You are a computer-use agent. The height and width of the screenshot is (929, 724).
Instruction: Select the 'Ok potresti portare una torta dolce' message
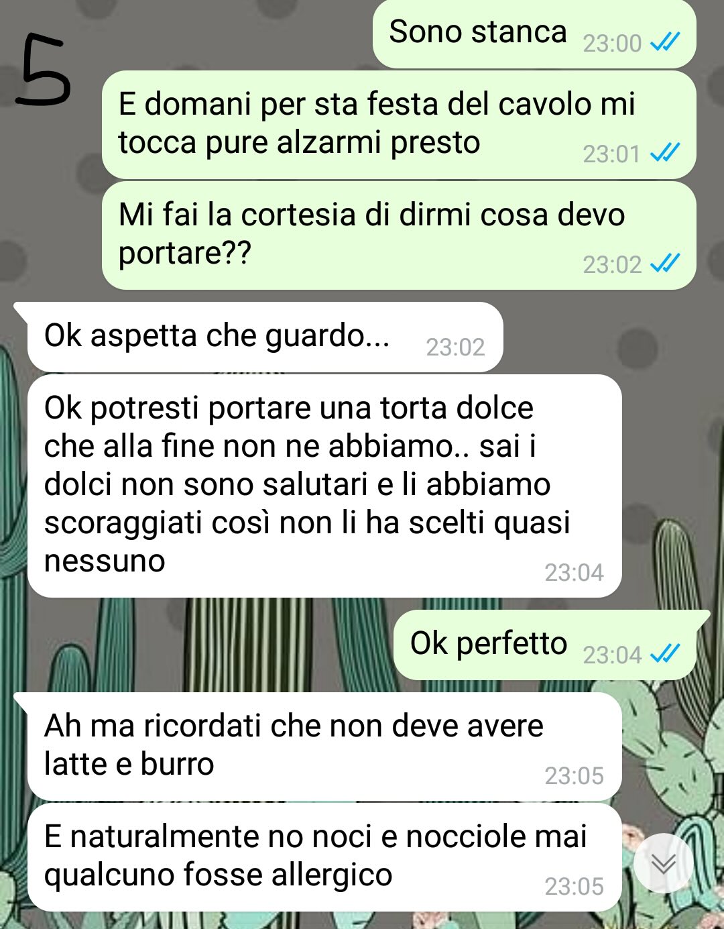(324, 486)
